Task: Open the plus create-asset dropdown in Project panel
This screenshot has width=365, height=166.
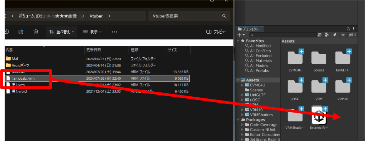Action: [241, 35]
